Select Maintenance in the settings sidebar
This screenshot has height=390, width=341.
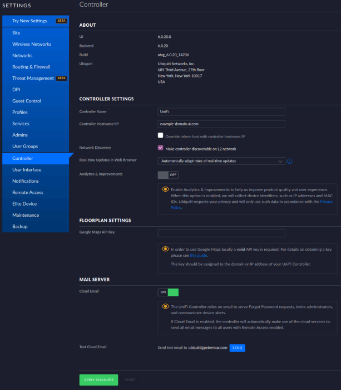coord(26,215)
